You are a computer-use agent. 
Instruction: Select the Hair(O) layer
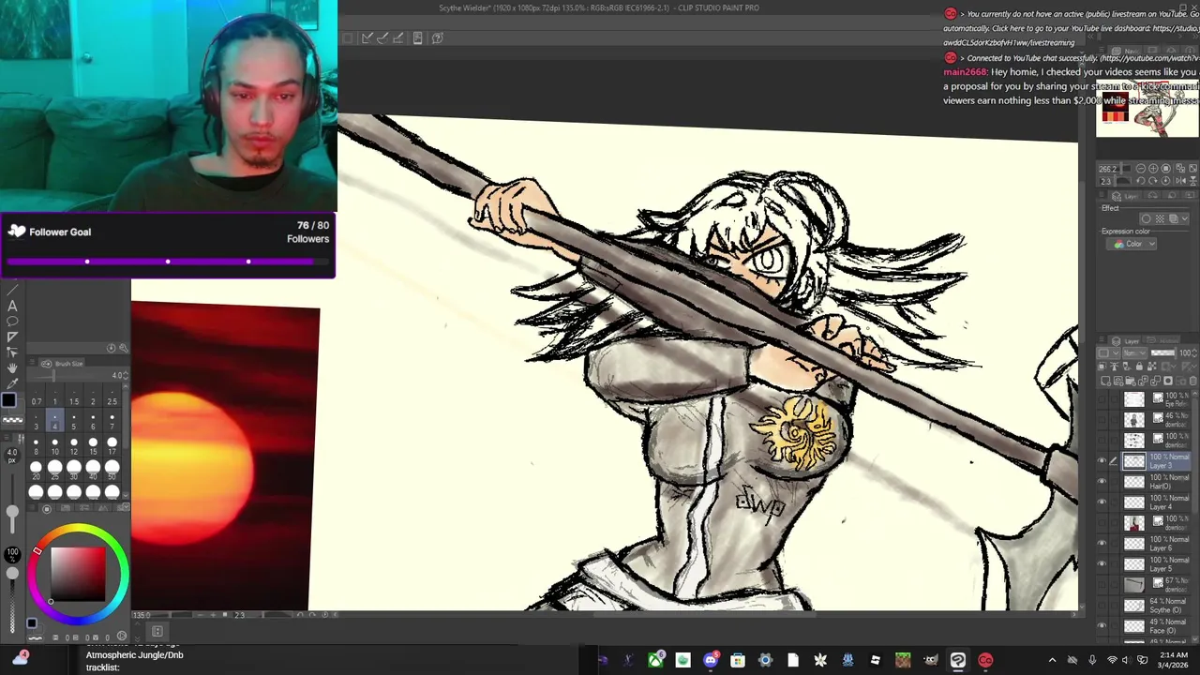(1159, 482)
